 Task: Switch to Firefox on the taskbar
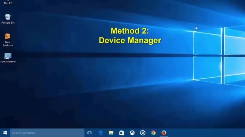click(164, 133)
